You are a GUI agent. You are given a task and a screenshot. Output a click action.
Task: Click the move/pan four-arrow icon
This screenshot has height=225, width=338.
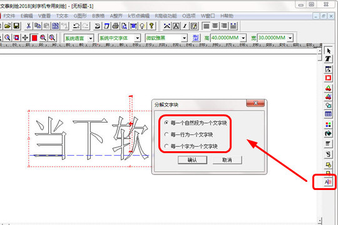(x=25, y=38)
